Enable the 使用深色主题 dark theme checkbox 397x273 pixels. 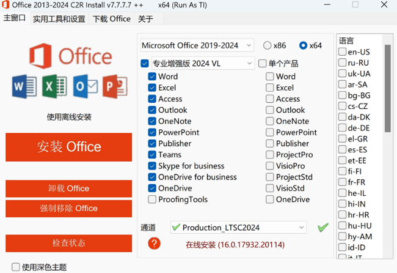point(16,267)
